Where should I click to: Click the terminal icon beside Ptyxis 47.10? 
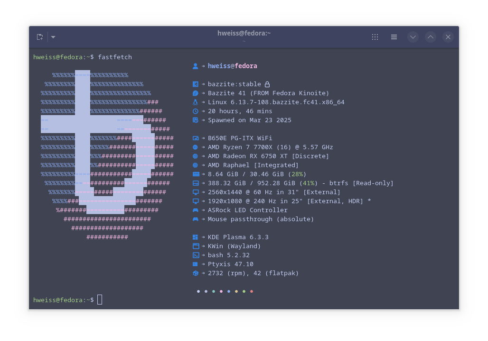tap(196, 264)
